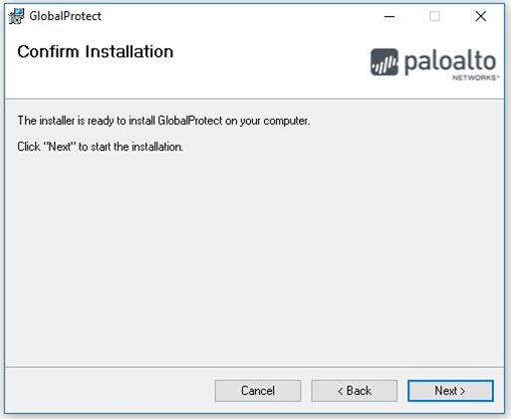The width and height of the screenshot is (511, 419).
Task: Click the Confirm Installation heading
Action: [96, 52]
